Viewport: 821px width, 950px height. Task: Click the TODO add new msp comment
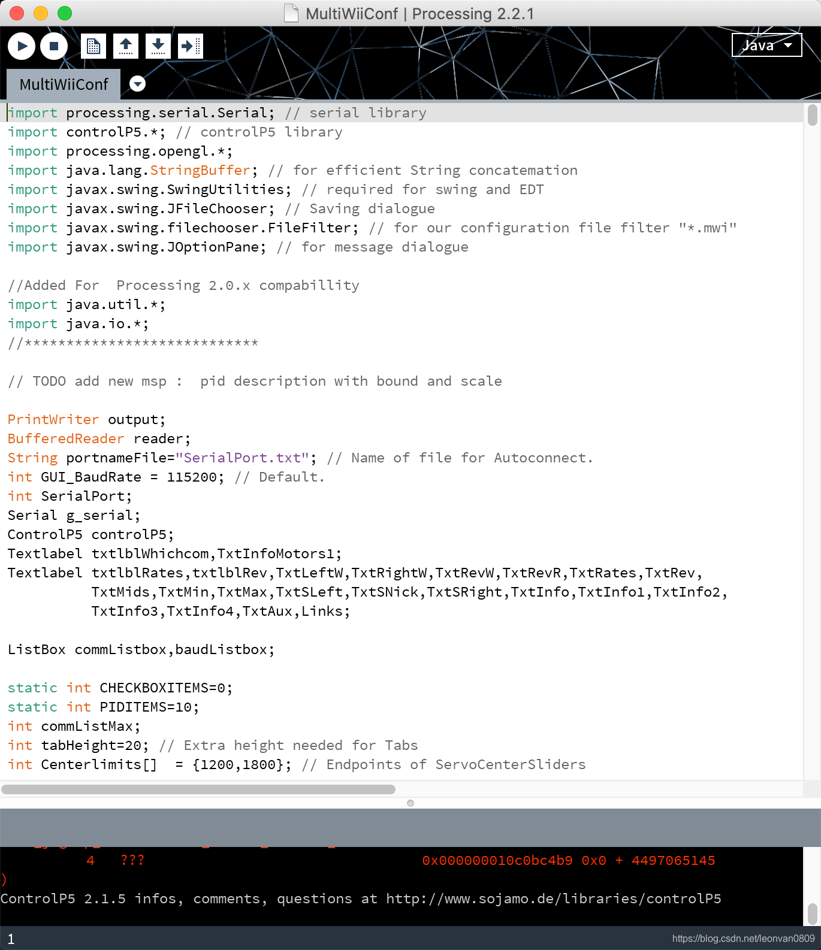click(255, 382)
